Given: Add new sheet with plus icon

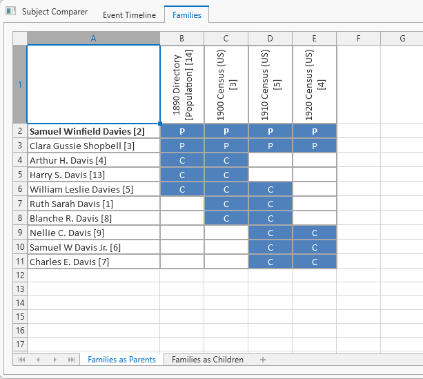Looking at the screenshot, I should tap(262, 360).
